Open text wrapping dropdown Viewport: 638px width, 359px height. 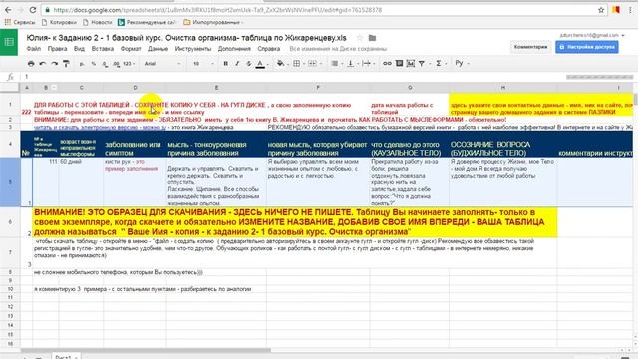click(368, 64)
